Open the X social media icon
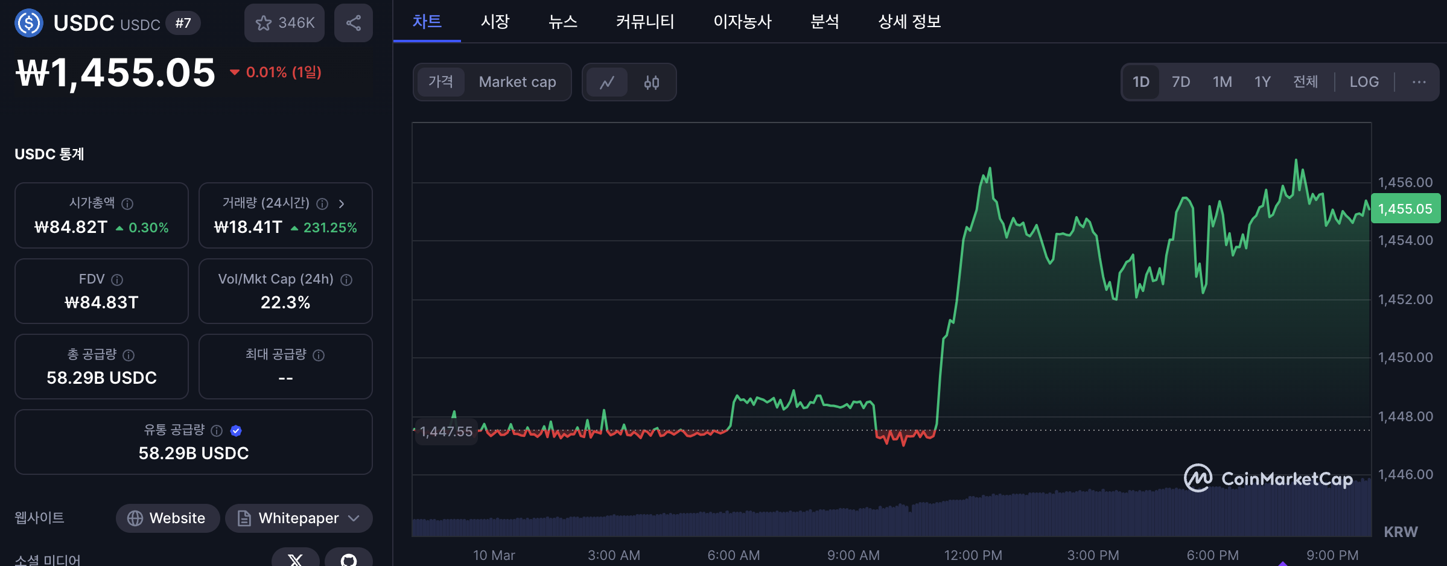 tap(296, 559)
